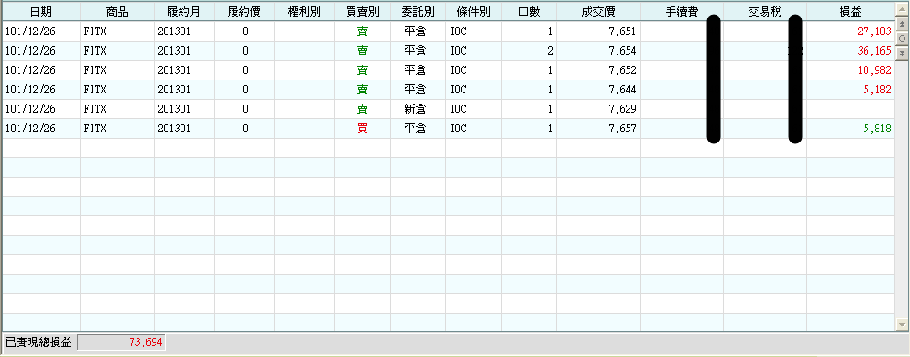This screenshot has height=357, width=910.
Task: Click the 委託別 column header
Action: click(418, 12)
